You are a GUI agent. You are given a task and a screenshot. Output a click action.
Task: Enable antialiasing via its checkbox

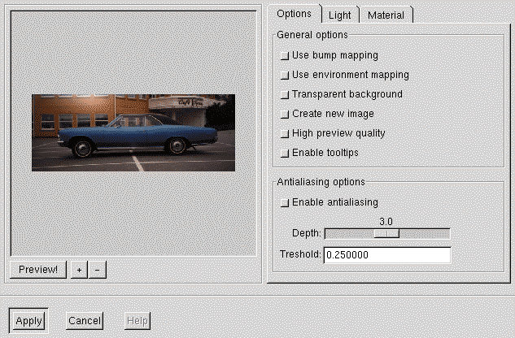tap(284, 203)
